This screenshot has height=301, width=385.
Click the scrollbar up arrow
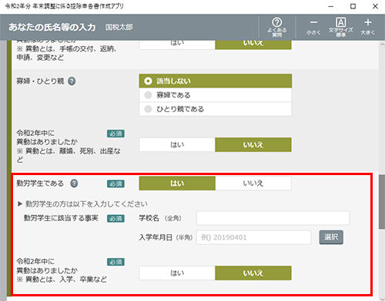pos(382,44)
